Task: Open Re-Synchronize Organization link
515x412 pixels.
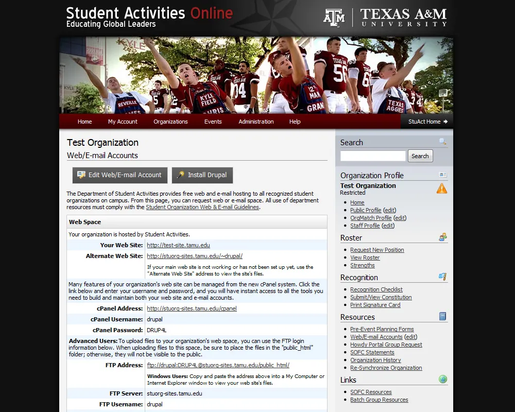Action: (x=386, y=368)
